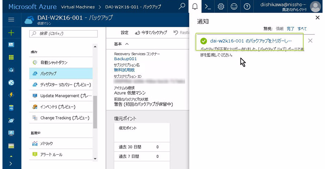Click 今すぐバックアップ toolbar button
The height and width of the screenshot is (169, 325).
click(151, 33)
